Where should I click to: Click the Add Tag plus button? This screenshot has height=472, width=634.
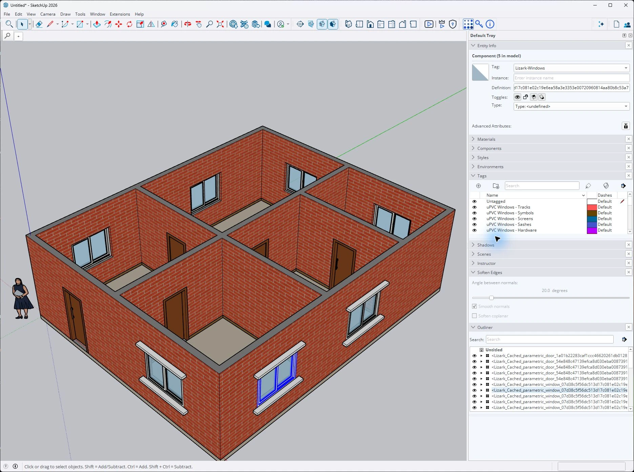(x=478, y=186)
